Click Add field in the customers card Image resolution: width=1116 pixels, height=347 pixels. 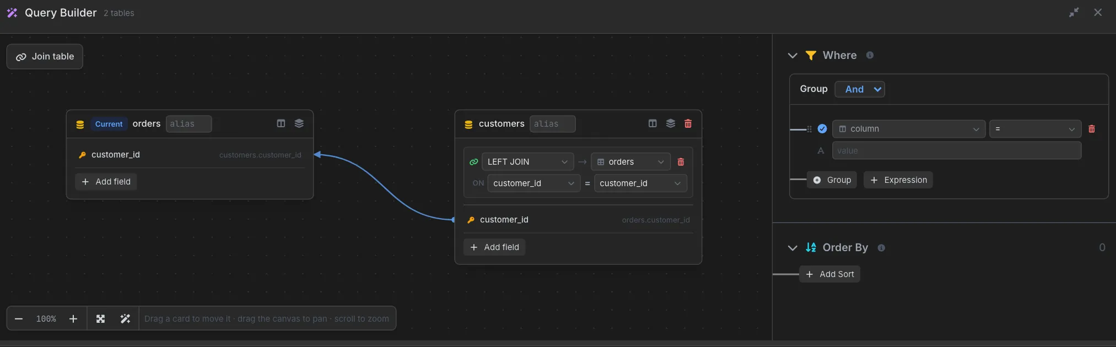pyautogui.click(x=494, y=247)
